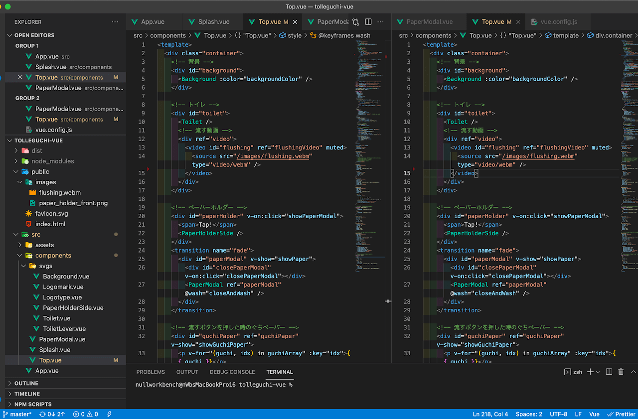Expand the node_modules folder
This screenshot has width=638, height=419.
[52, 161]
